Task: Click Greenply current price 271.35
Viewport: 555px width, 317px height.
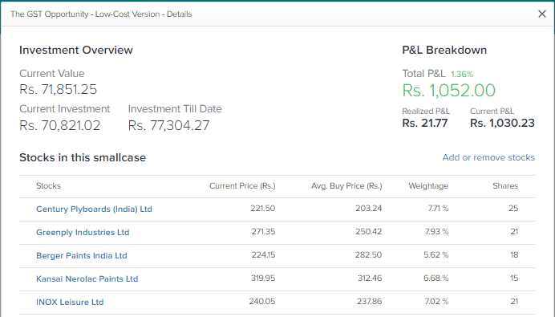Action: tap(263, 232)
